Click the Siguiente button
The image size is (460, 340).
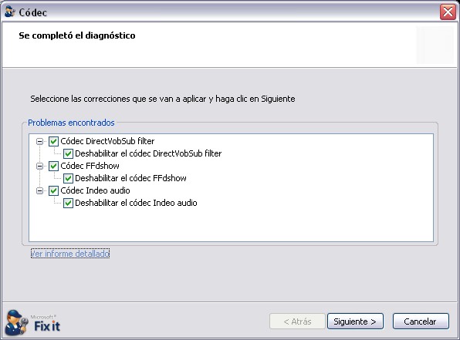[x=355, y=321]
